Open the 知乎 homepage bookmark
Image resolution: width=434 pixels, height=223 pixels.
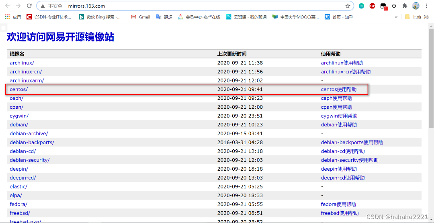tap(339, 17)
